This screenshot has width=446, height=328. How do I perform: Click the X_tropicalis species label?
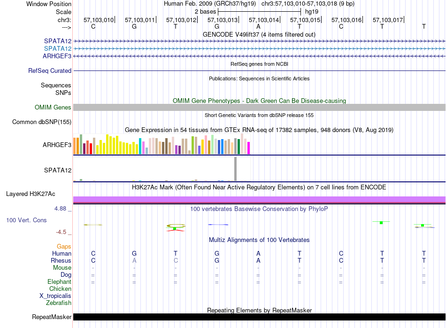tap(55, 296)
